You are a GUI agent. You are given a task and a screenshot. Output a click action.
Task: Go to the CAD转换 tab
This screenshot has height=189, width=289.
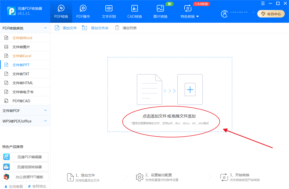pyautogui.click(x=135, y=11)
